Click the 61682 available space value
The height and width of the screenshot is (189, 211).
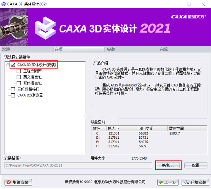pyautogui.click(x=143, y=133)
